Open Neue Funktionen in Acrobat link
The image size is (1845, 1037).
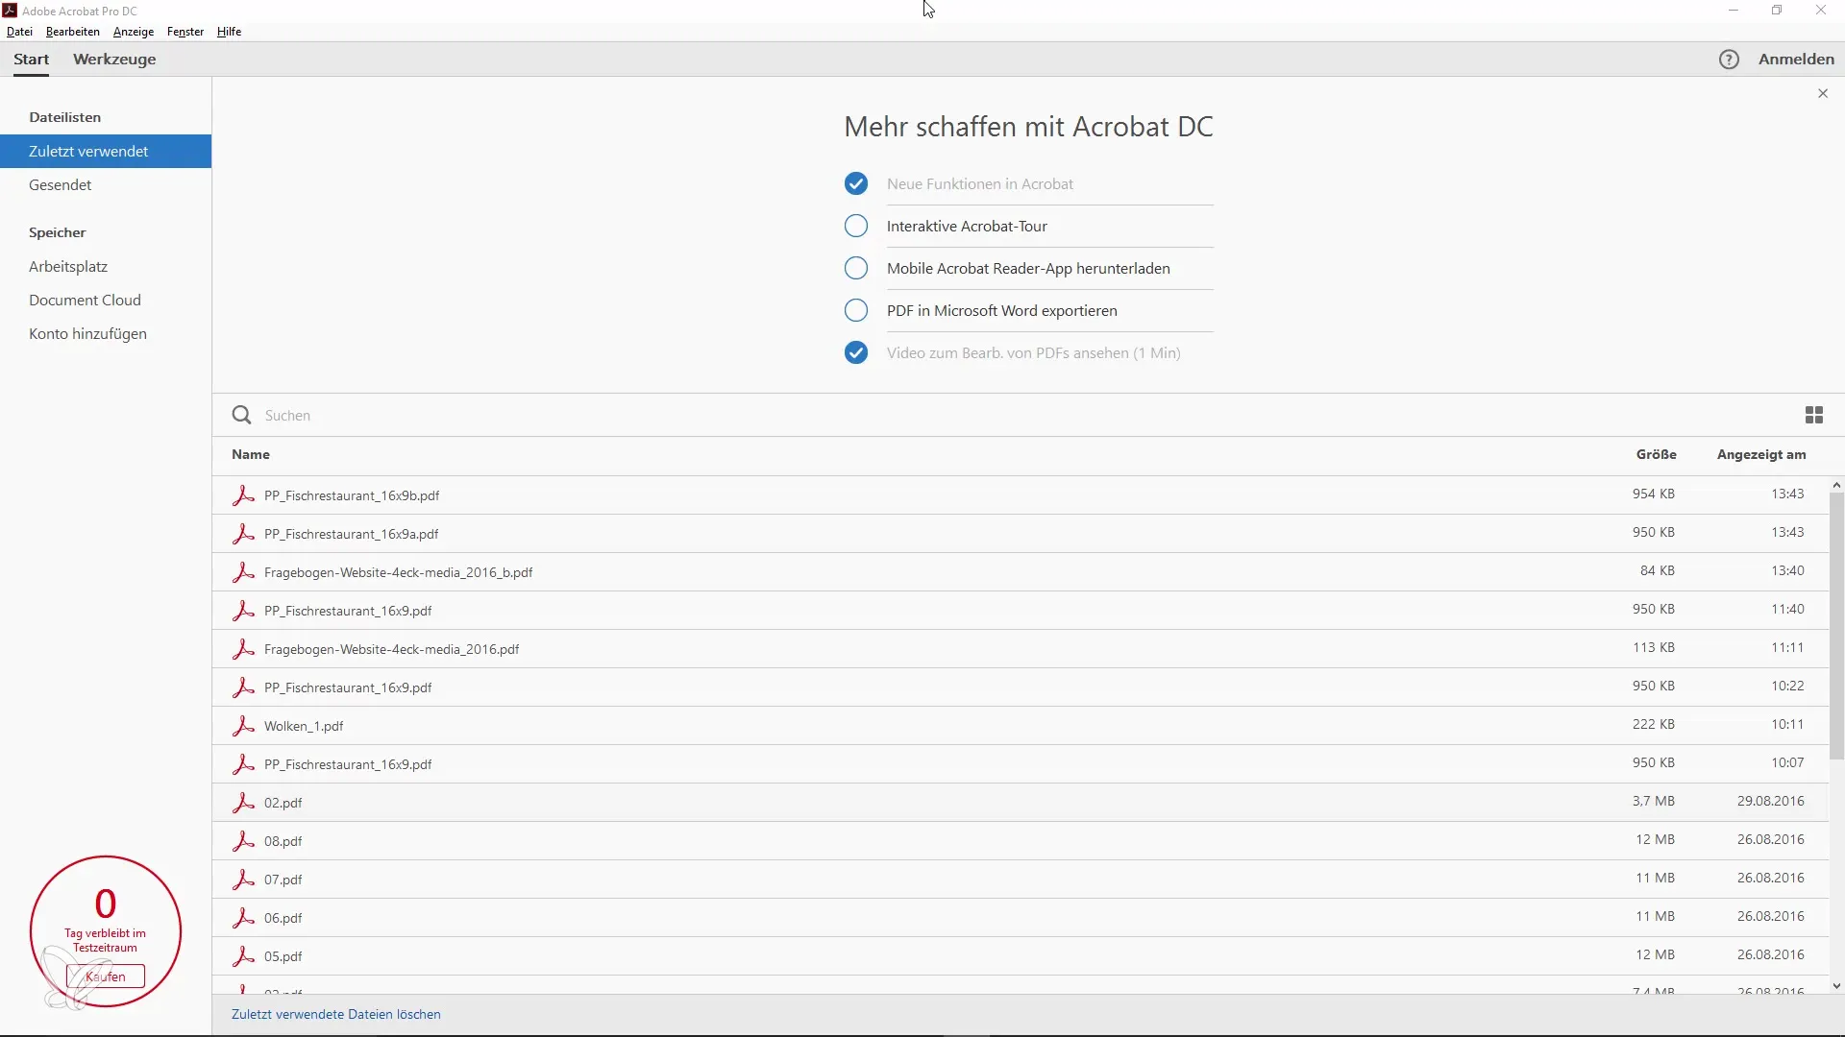click(980, 183)
